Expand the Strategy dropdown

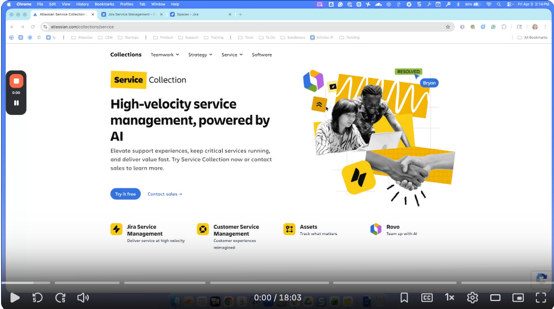tap(200, 55)
